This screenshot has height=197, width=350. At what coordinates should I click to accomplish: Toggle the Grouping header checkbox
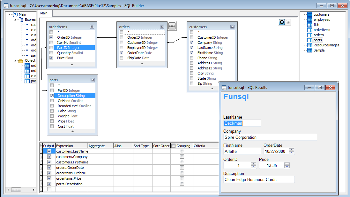[x=174, y=146]
